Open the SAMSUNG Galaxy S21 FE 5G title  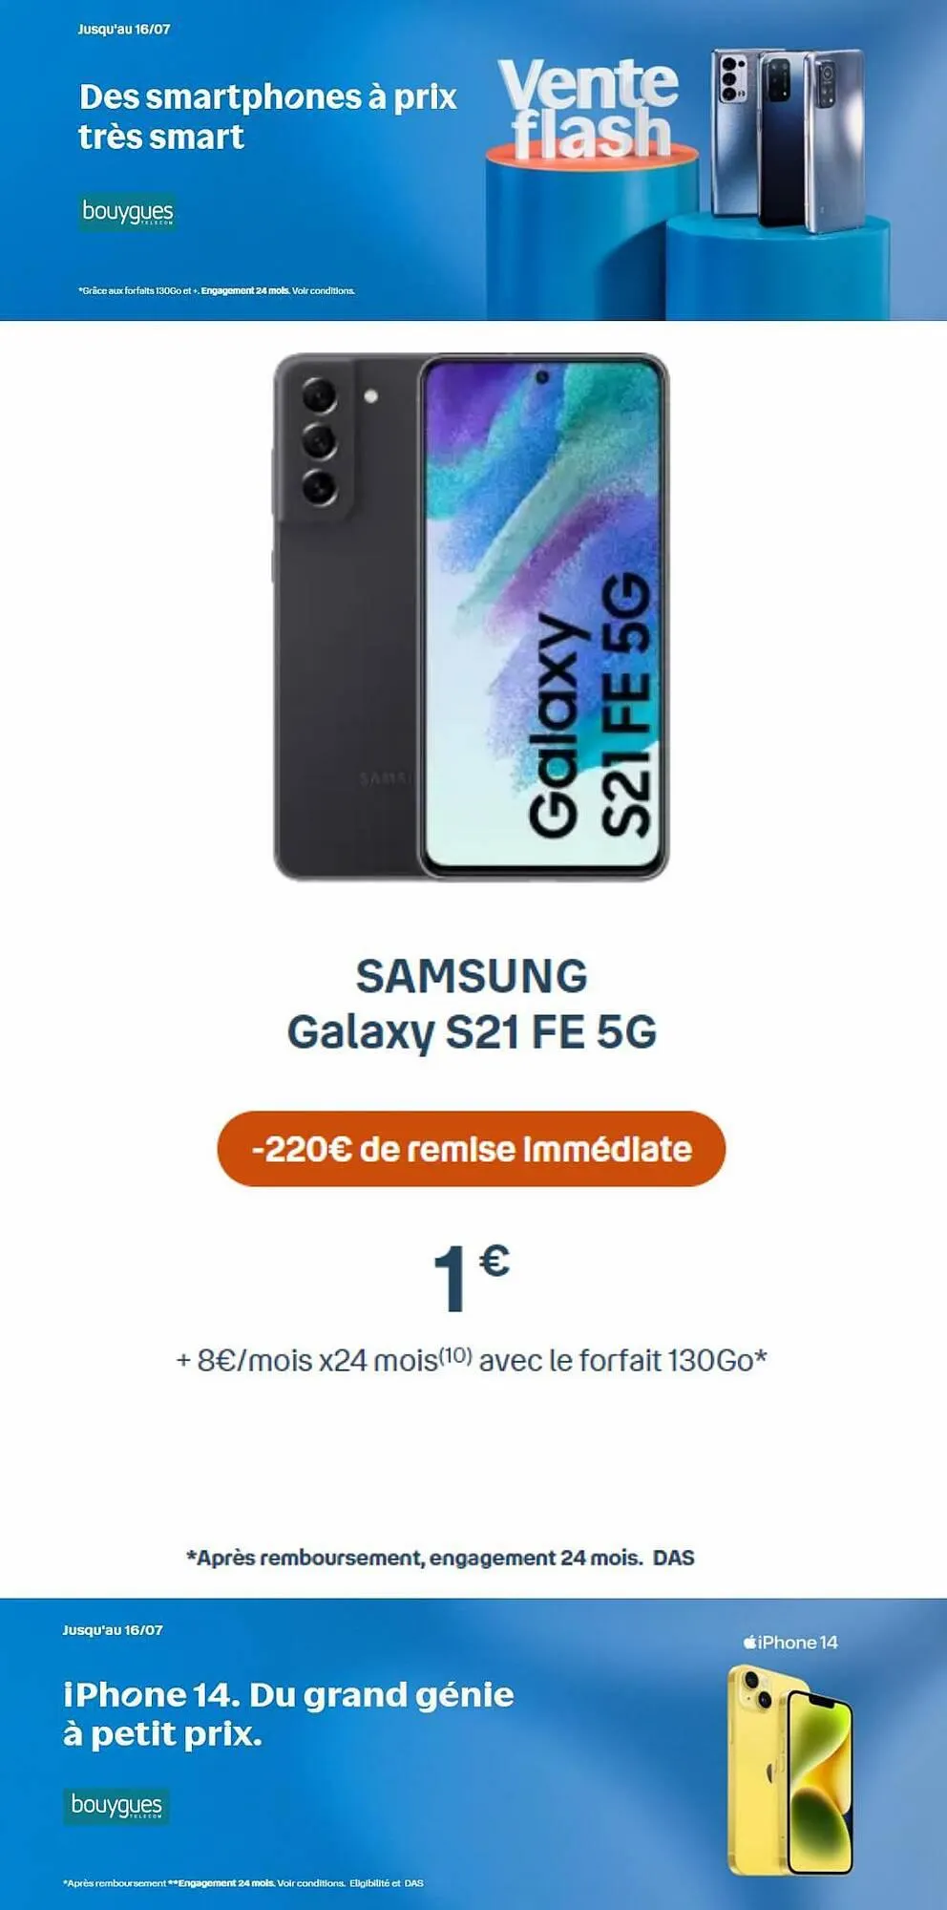click(x=472, y=1003)
